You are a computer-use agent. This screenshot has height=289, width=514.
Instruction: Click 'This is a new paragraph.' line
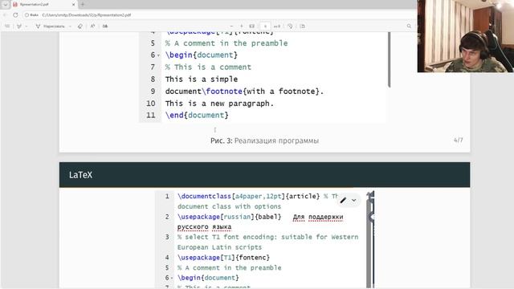tap(219, 104)
